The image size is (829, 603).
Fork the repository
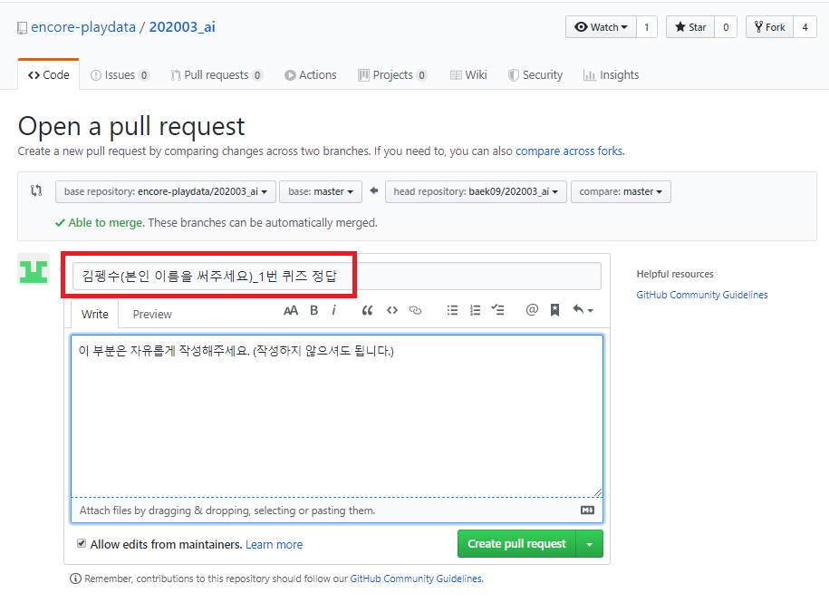[770, 27]
